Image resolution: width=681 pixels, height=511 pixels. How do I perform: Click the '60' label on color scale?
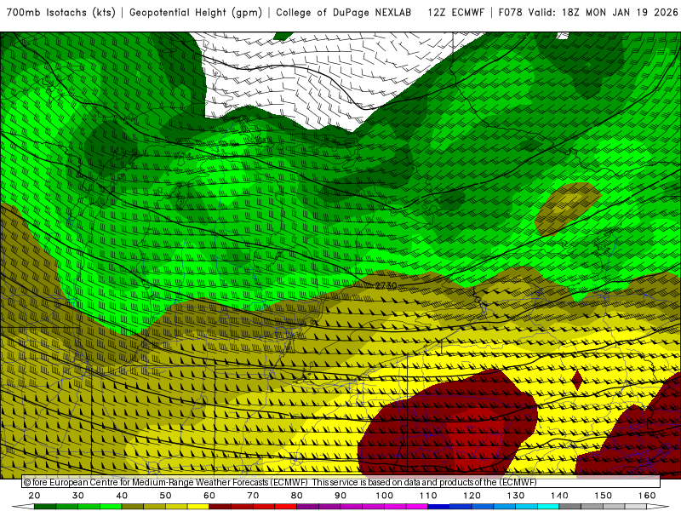click(x=209, y=496)
